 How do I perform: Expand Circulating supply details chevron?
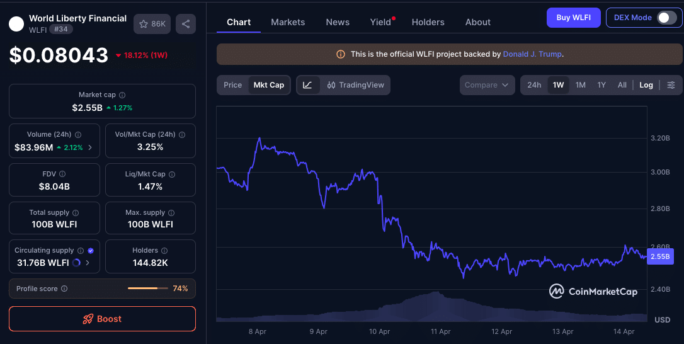point(88,263)
